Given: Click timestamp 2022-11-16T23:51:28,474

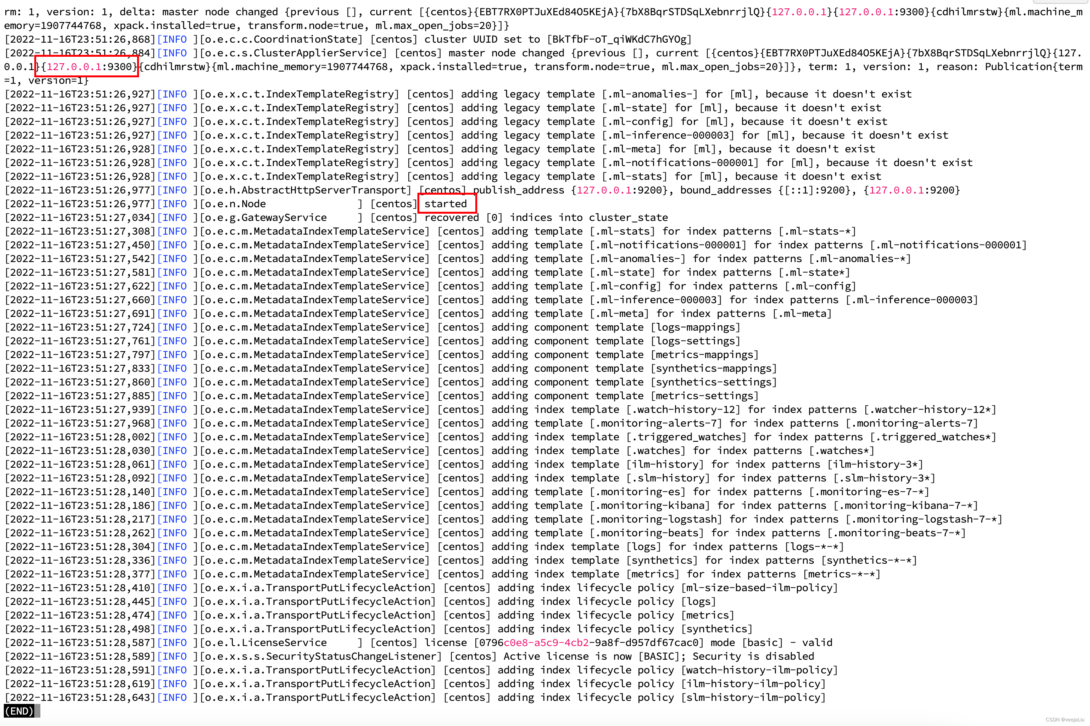Looking at the screenshot, I should tap(80, 615).
